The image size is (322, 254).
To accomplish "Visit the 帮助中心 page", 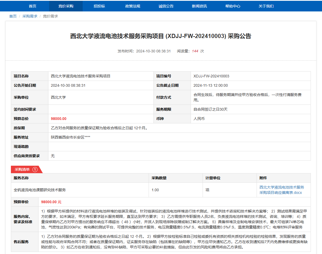I will (233, 6).
